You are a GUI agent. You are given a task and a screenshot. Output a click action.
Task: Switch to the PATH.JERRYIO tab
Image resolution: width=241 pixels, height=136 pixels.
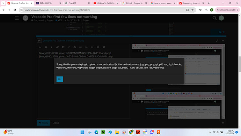click(49, 3)
